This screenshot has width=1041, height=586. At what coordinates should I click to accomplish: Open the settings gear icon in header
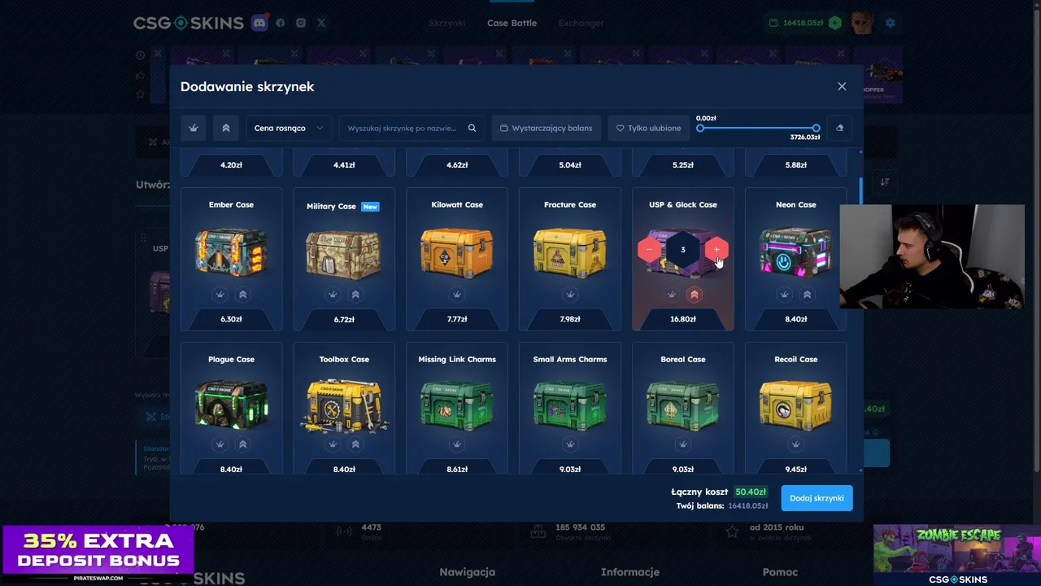[890, 23]
